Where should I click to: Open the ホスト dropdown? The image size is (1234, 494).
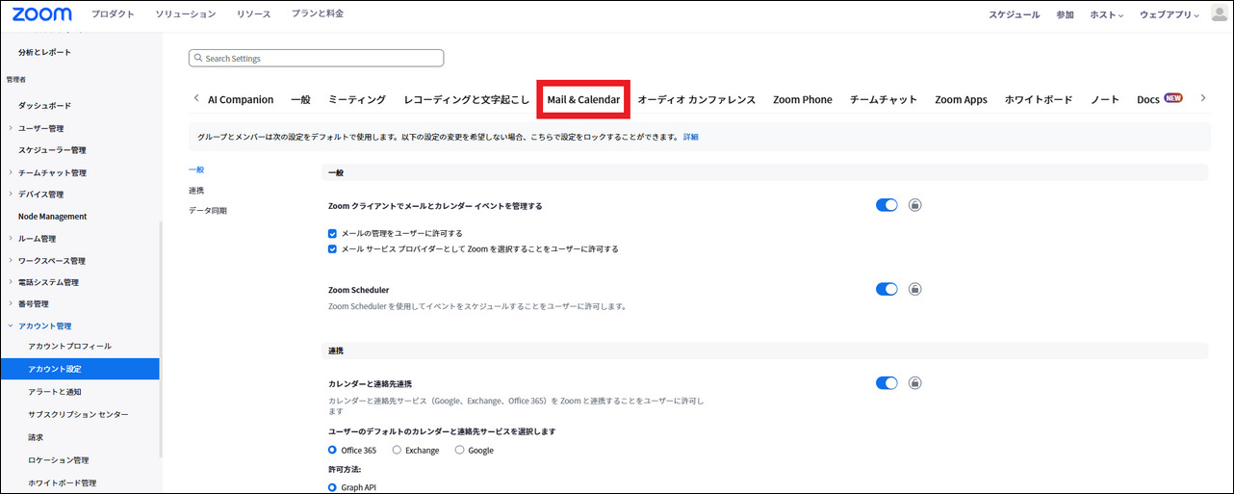(x=1108, y=14)
